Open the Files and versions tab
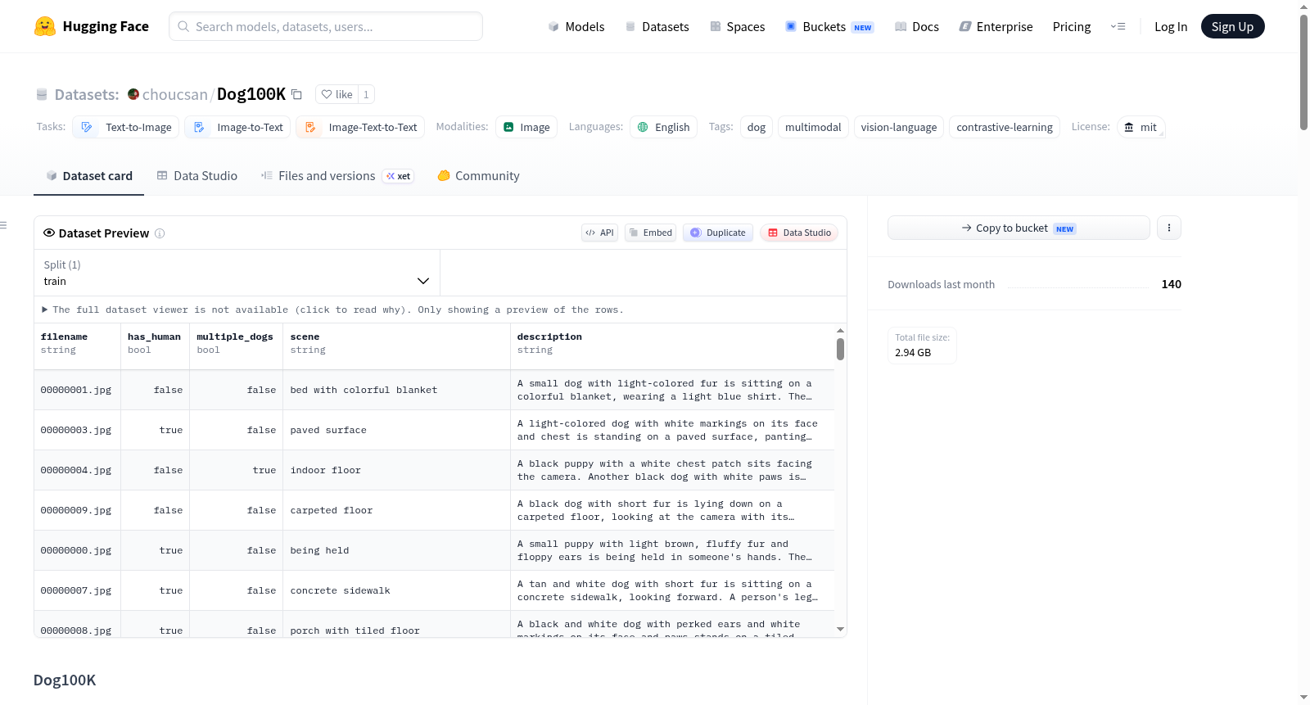The height and width of the screenshot is (705, 1310). click(337, 176)
